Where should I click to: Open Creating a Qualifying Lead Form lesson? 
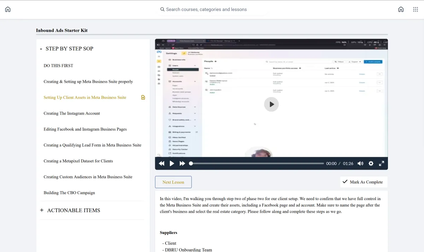coord(93,145)
